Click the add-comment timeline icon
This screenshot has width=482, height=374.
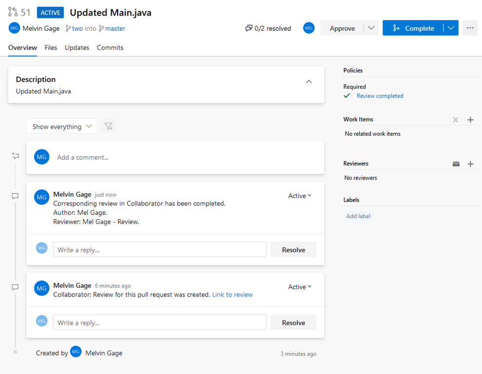point(16,156)
